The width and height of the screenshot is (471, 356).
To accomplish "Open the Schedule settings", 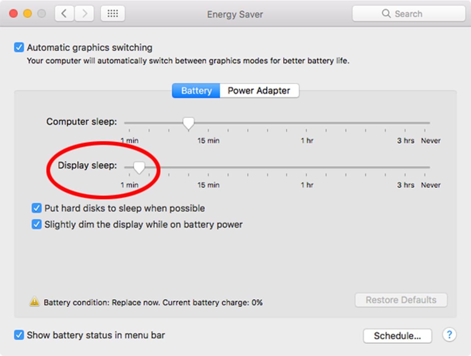I will (397, 336).
